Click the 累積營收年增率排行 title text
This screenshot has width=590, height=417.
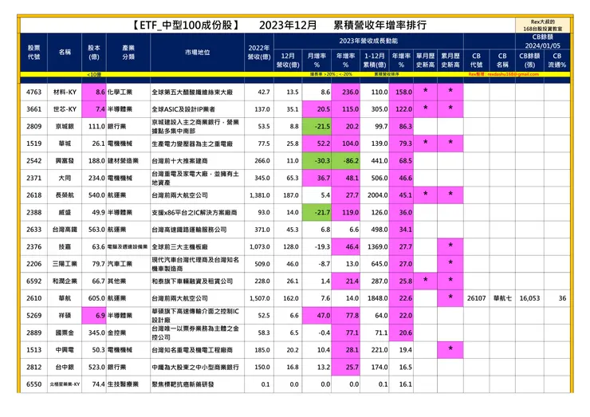click(380, 25)
